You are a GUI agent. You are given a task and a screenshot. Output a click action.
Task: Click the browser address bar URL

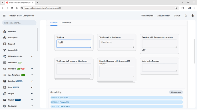click(x=43, y=8)
